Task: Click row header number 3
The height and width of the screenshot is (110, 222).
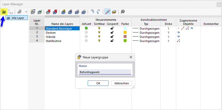Action: (37, 37)
